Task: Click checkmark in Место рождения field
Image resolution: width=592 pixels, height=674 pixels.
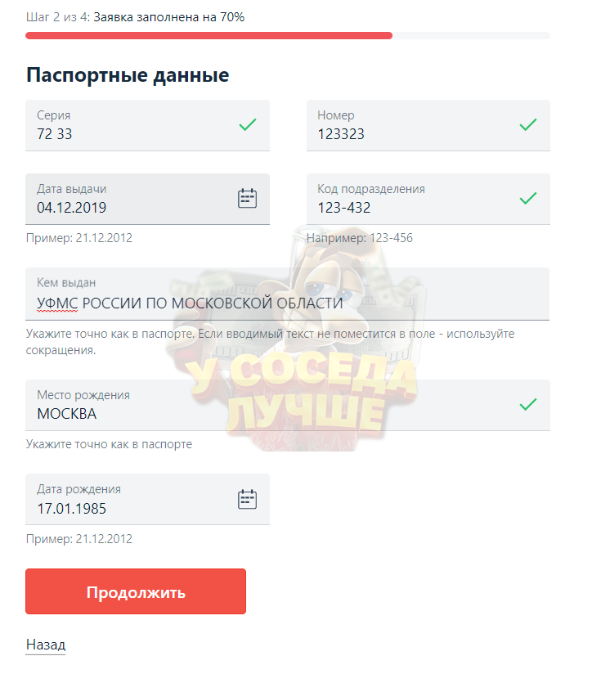Action: point(528,404)
